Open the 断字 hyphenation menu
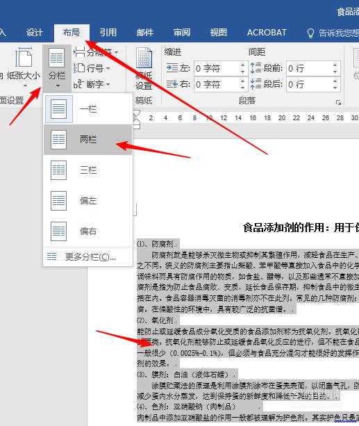 (x=92, y=84)
